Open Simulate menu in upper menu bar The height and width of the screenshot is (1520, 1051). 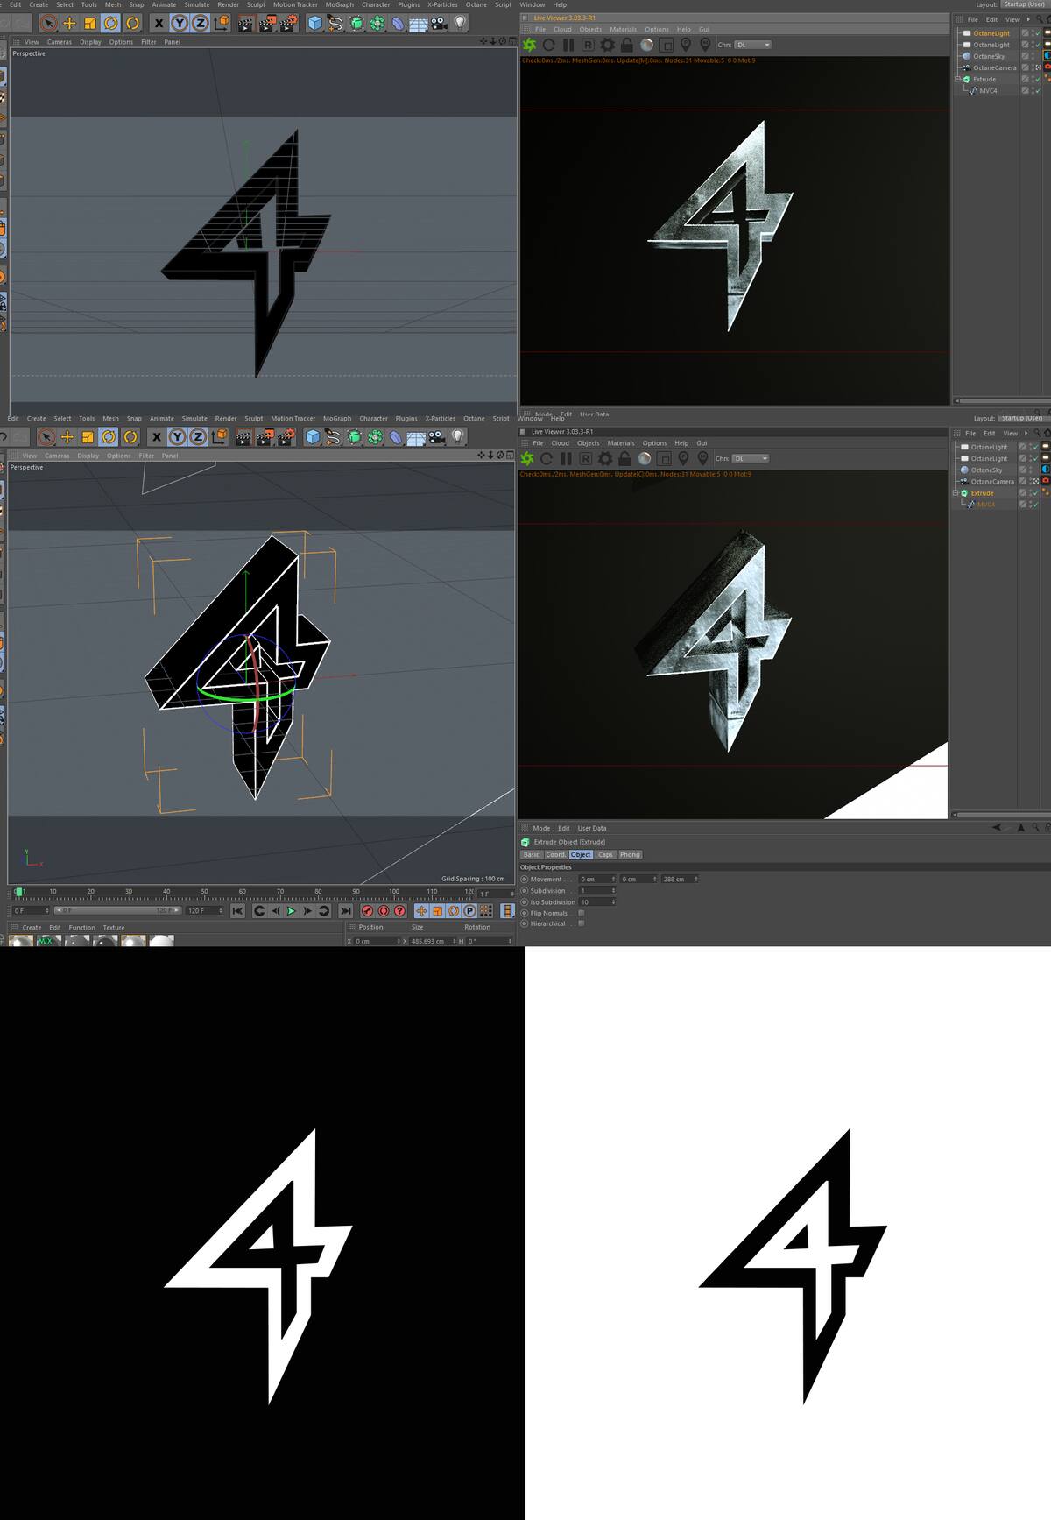click(197, 4)
